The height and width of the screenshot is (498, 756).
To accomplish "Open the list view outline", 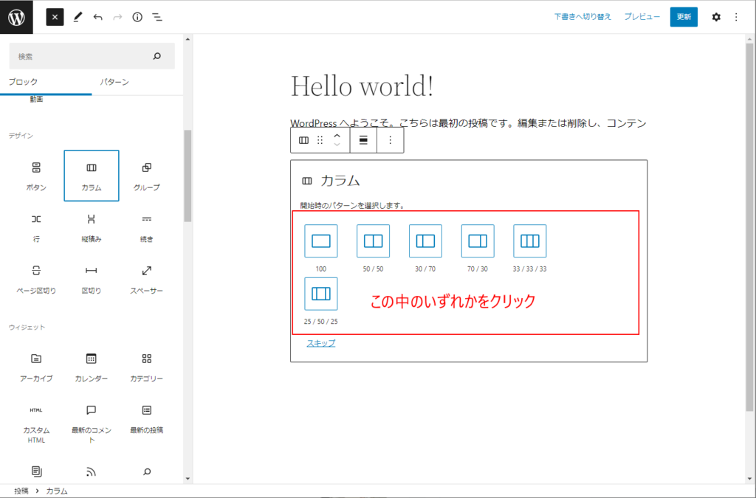I will tap(157, 17).
